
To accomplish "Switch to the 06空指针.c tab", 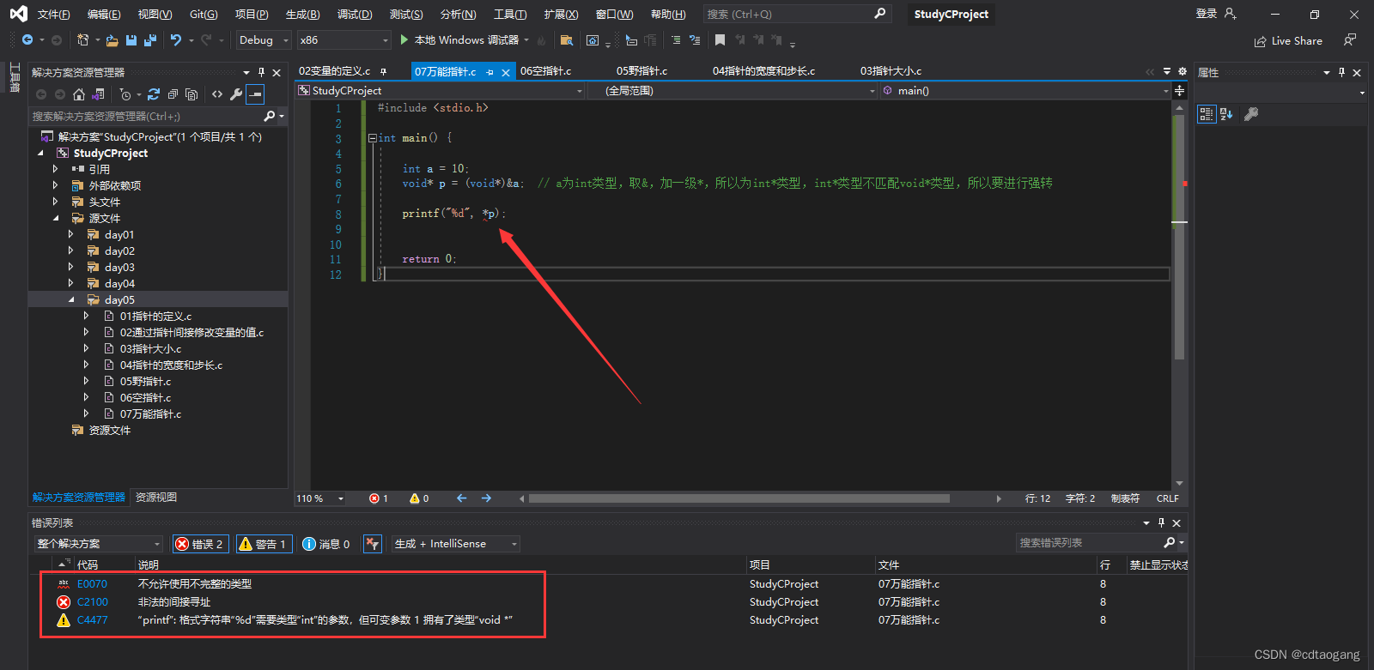I will tap(545, 71).
